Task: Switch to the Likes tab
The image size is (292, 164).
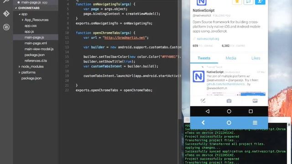Action: (x=255, y=58)
